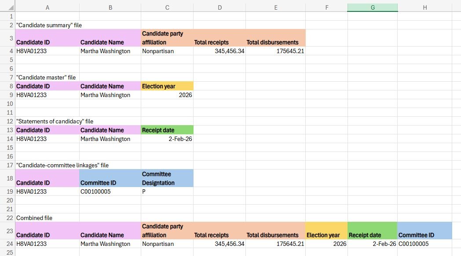The width and height of the screenshot is (461, 256).
Task: Click '345,456.34' in row 4
Action: [x=220, y=51]
